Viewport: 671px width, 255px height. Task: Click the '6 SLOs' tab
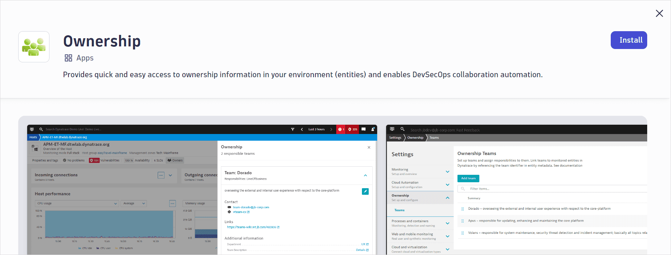click(158, 160)
